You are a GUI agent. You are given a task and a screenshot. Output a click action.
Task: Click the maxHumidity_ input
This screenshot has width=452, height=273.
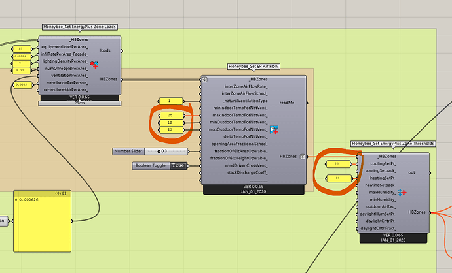383,193
